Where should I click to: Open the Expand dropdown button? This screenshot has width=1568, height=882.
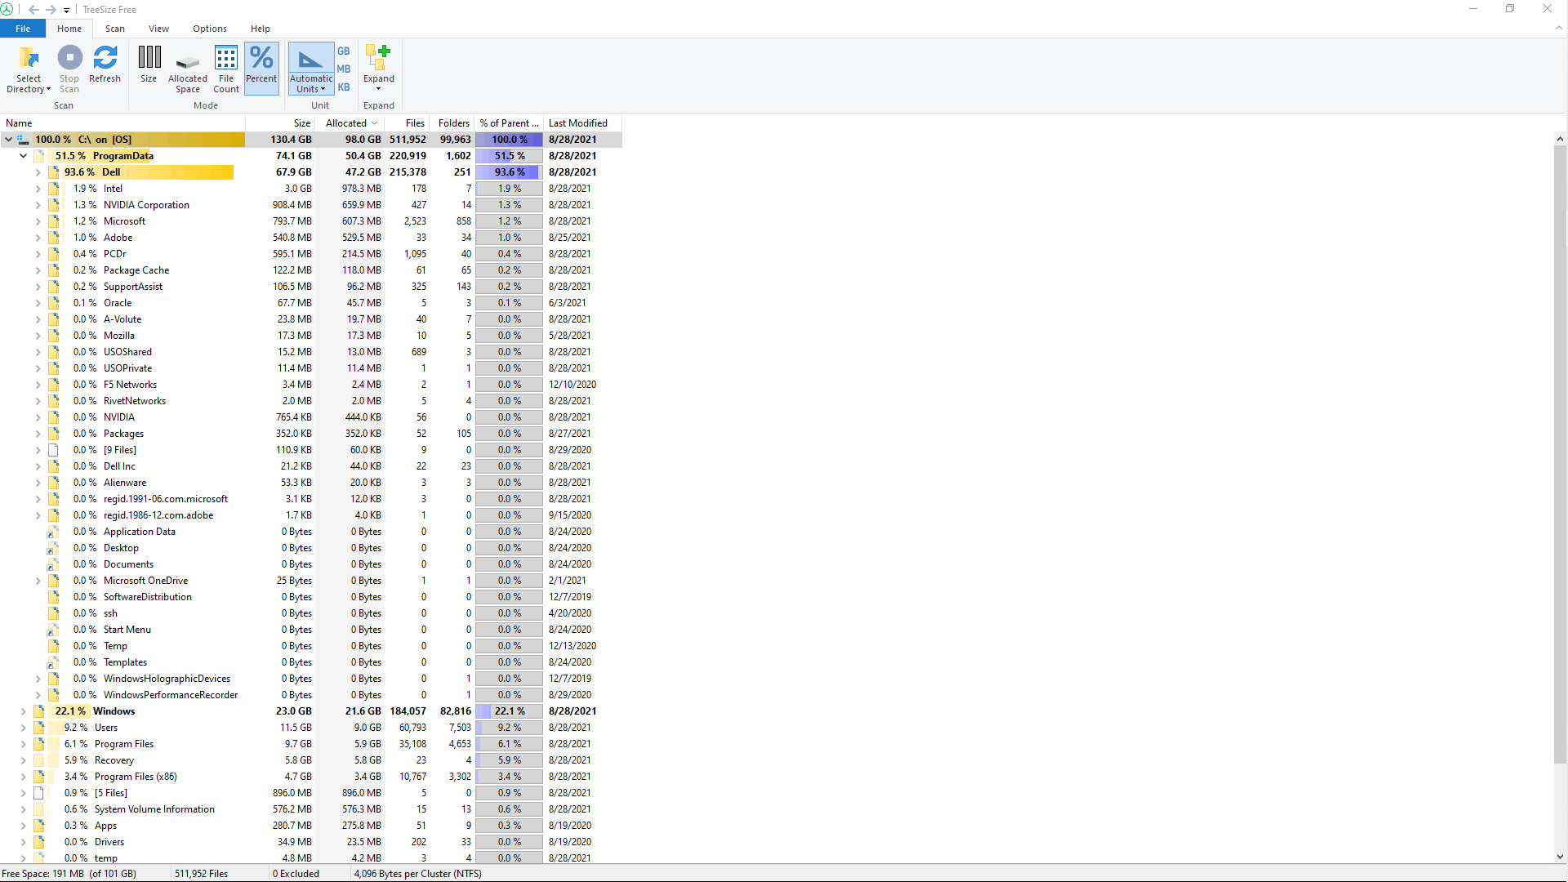click(379, 69)
